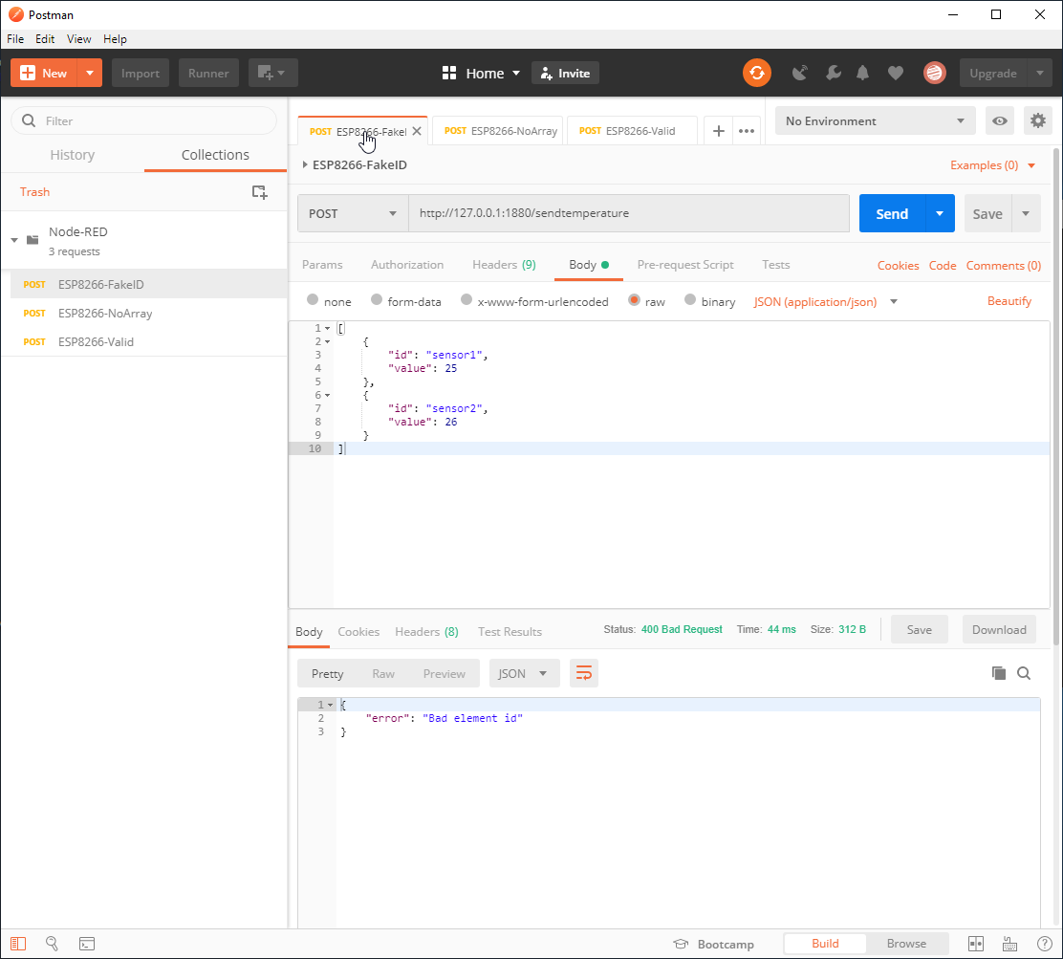The image size is (1063, 959).
Task: Select the none body type
Action: coord(313,299)
